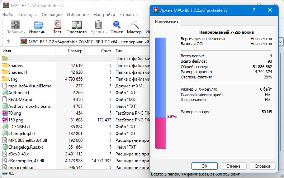Screen dimensions: 284x178
Task: Open the address bar dropdown arrow
Action: point(280,42)
